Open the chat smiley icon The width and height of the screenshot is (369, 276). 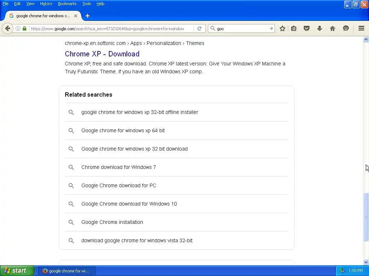point(346,29)
